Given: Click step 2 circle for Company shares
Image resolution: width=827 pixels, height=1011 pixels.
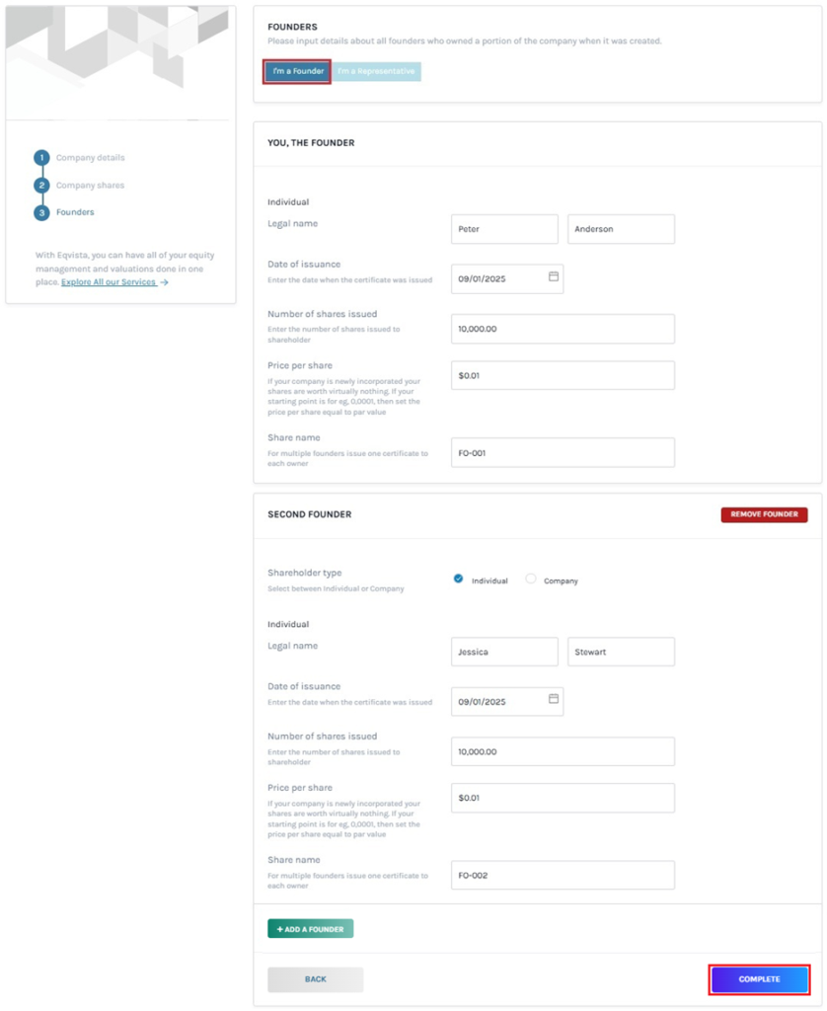Looking at the screenshot, I should tap(41, 186).
